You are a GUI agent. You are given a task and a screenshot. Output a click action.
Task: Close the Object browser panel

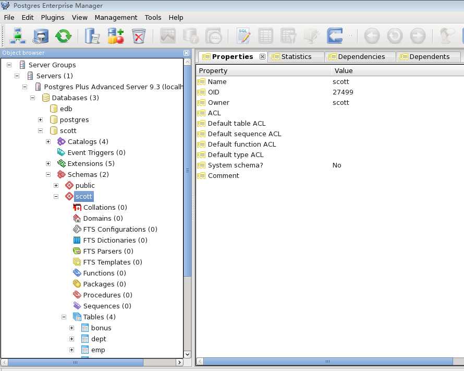click(x=186, y=53)
